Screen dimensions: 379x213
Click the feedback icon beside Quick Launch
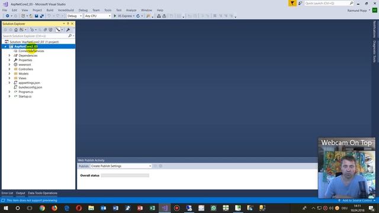(x=300, y=3)
